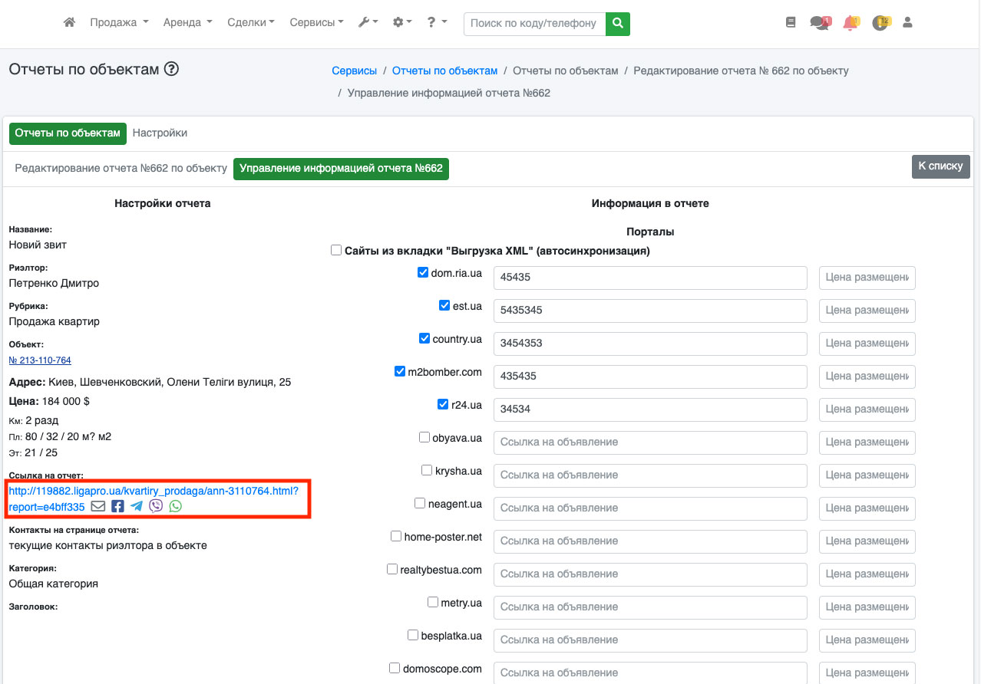Open the Сервисы dropdown menu

(316, 23)
